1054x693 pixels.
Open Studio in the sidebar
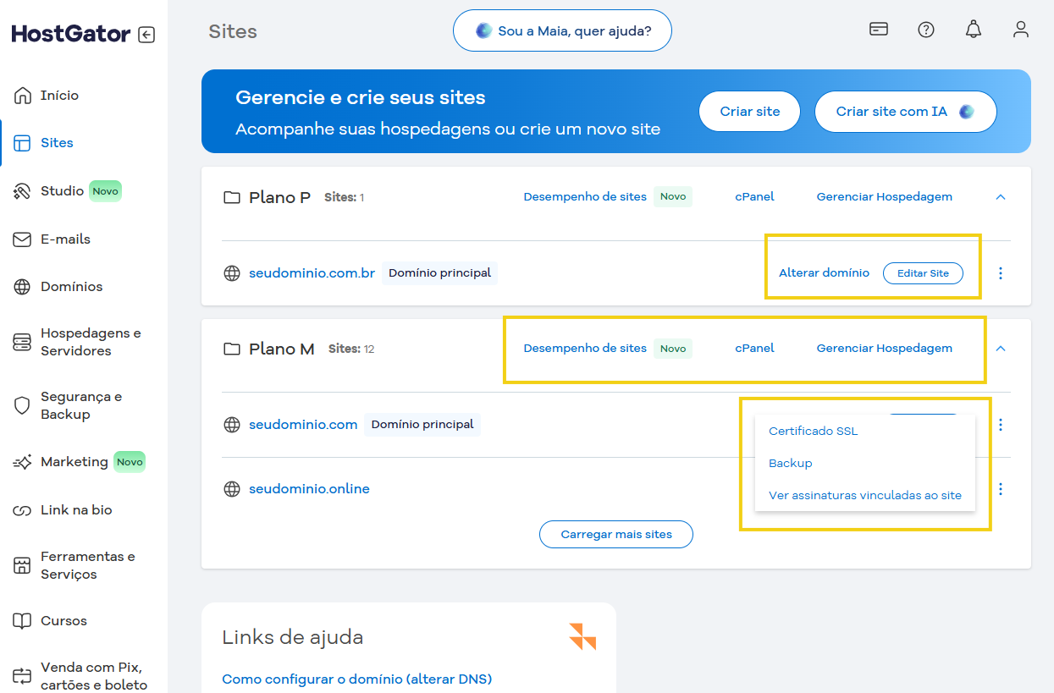(62, 191)
